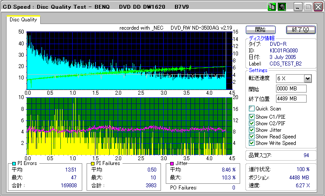Enable the Quick Scan checkbox
The width and height of the screenshot is (325, 196).
252,109
